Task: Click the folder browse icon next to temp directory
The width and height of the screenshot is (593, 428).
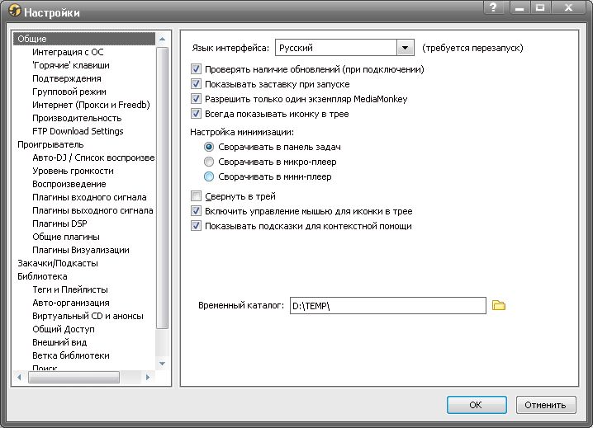Action: 498,305
